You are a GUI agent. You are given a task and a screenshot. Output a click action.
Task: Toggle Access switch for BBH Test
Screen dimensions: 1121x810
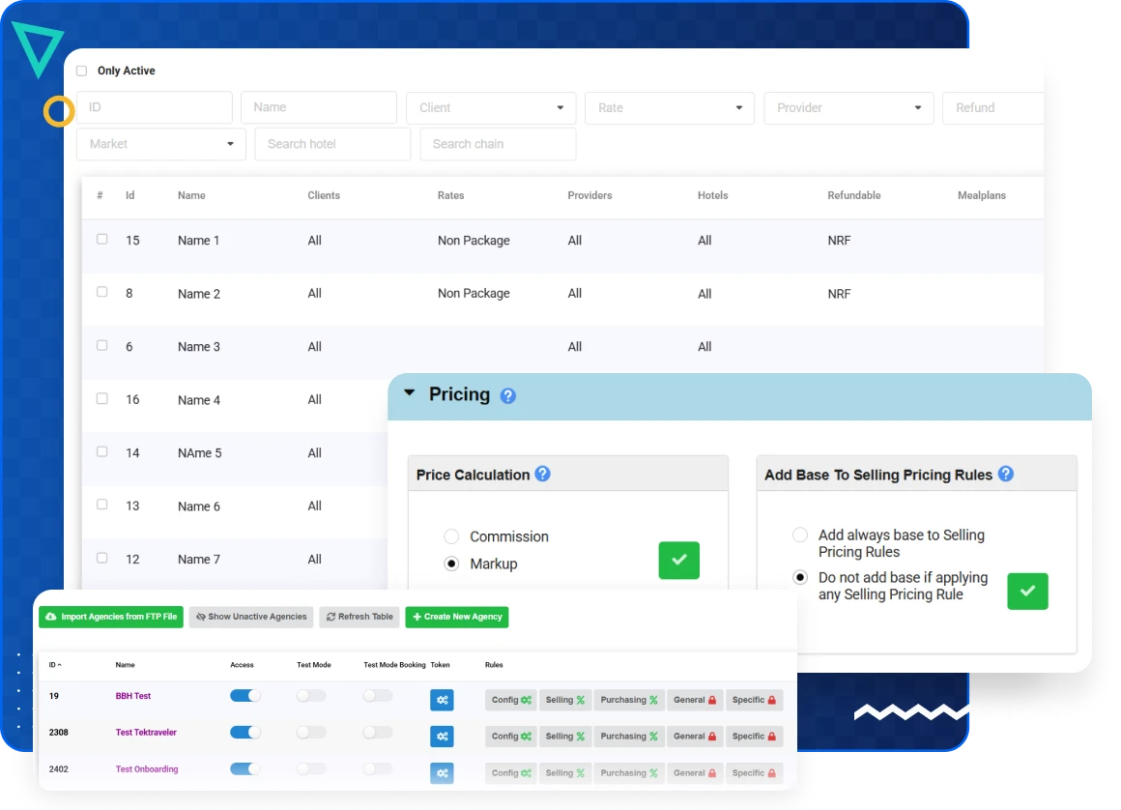245,696
